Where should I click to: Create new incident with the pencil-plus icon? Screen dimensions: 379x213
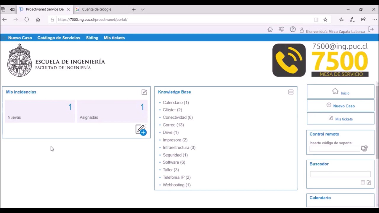click(141, 130)
